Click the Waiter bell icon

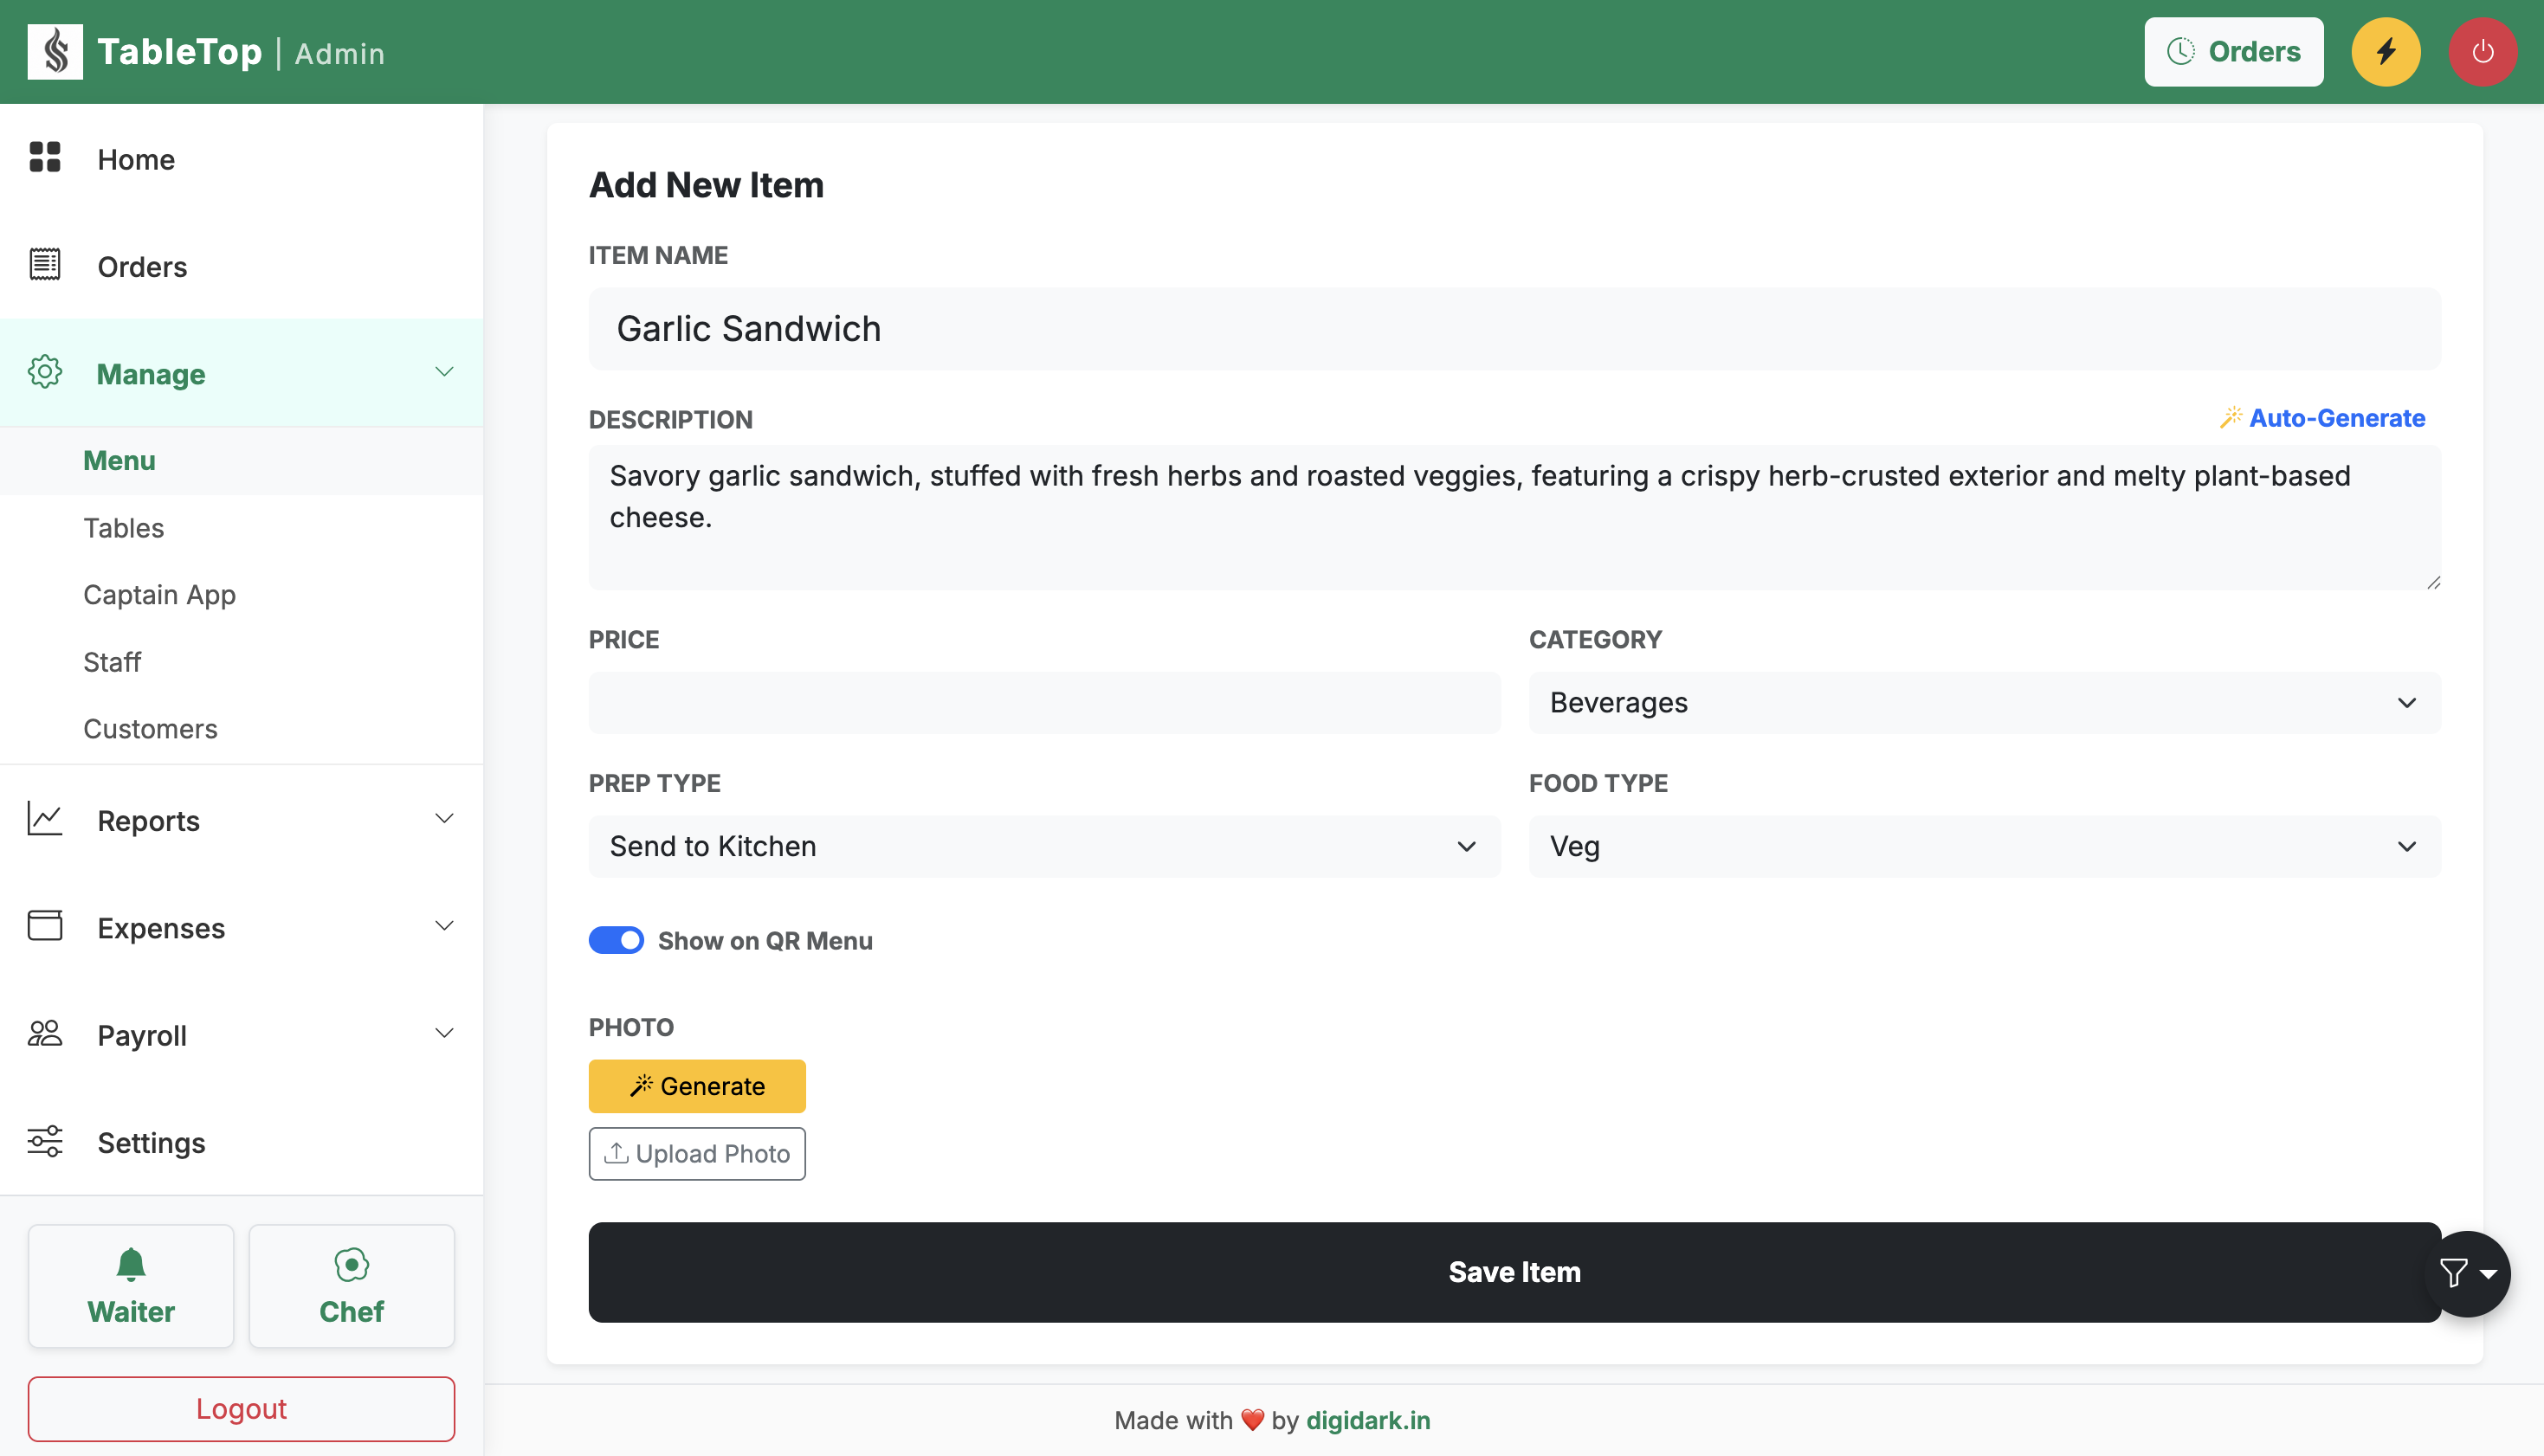[x=131, y=1264]
